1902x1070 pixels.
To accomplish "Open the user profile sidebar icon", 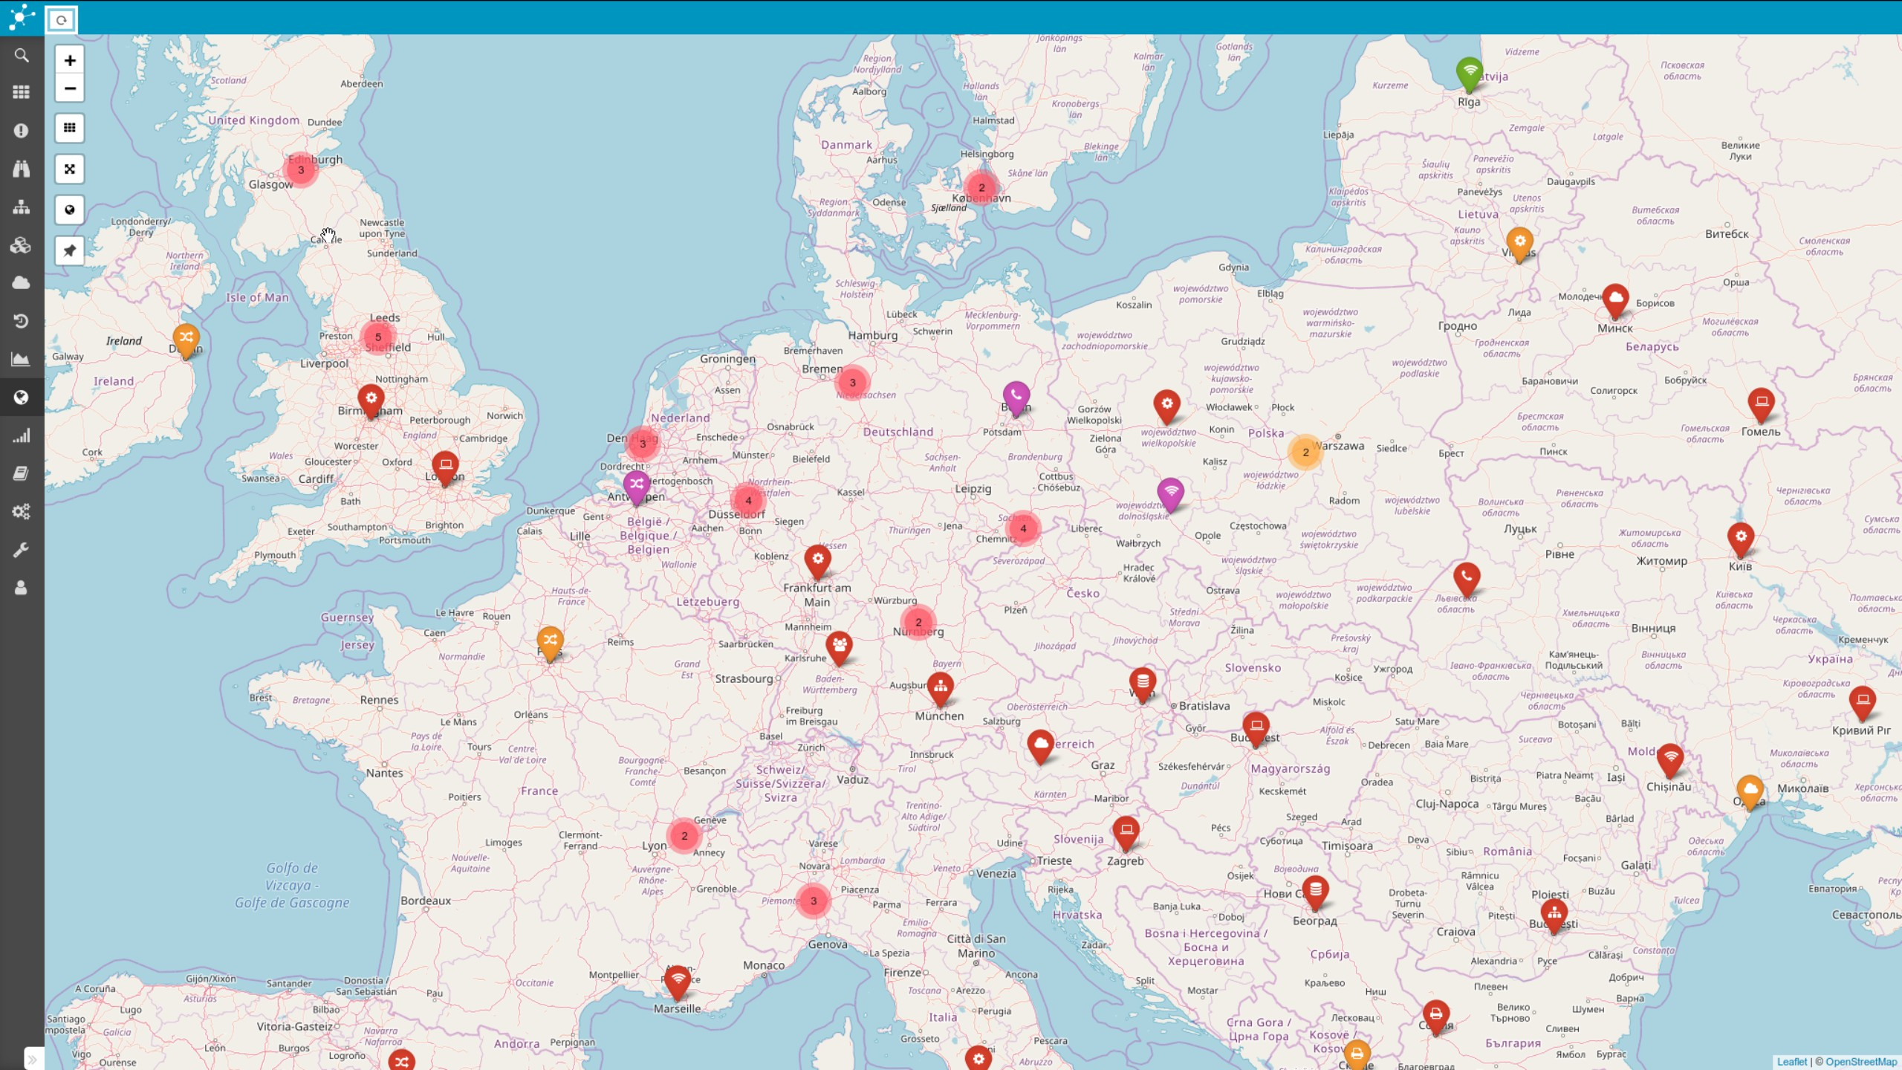I will [x=22, y=588].
